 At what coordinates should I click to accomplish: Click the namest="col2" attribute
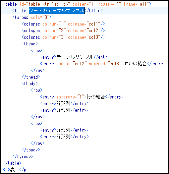pos(71,64)
